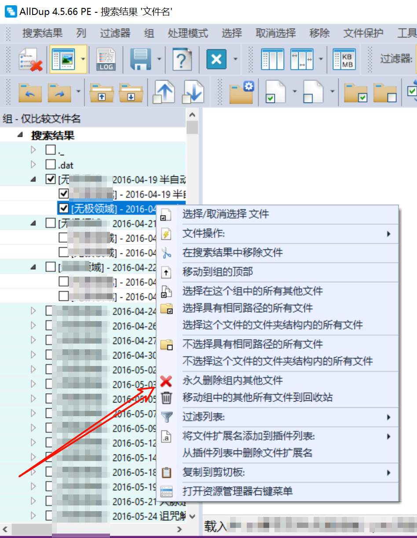Viewport: 417px width, 538px height.
Task: Click the deselect files unchecked-page icon
Action: coord(314,91)
